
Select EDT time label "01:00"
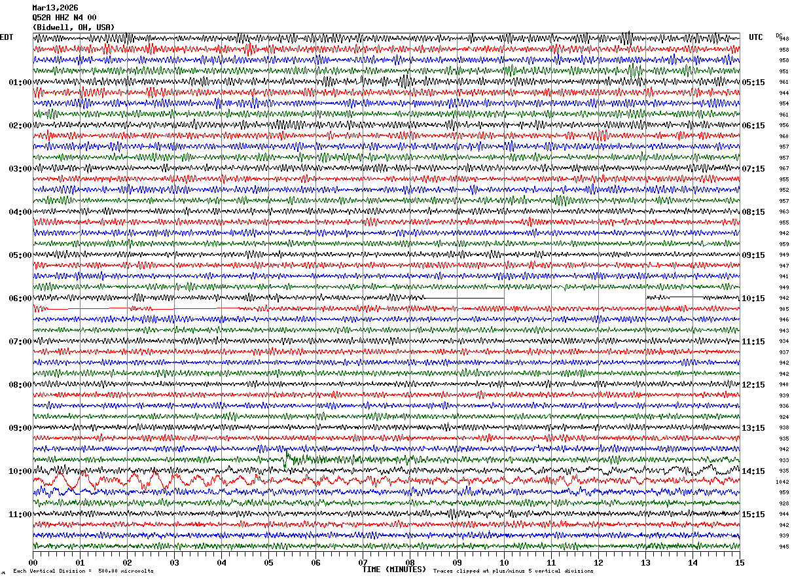coord(20,82)
